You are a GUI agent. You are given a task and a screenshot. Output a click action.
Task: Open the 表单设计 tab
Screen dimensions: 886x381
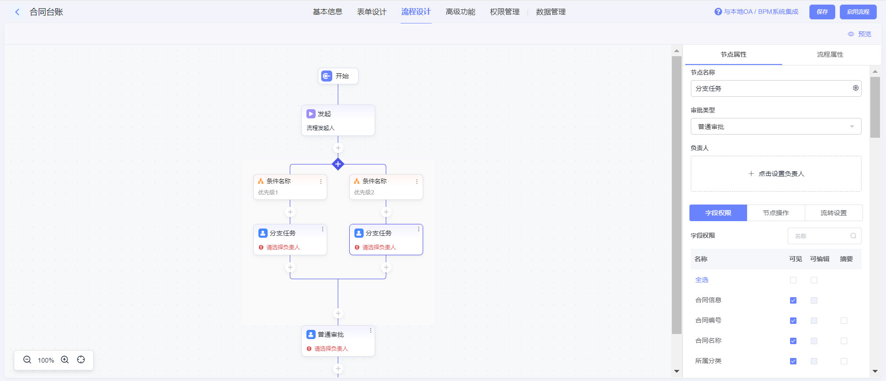[x=371, y=12]
